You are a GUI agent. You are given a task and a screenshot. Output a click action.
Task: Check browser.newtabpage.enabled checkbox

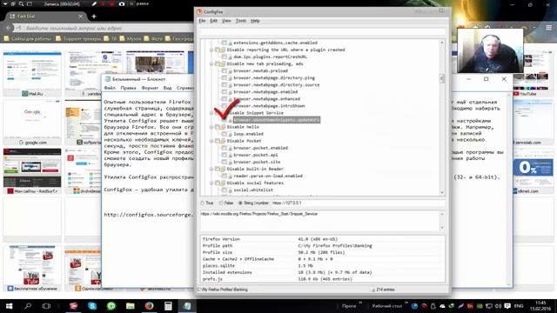coord(225,92)
